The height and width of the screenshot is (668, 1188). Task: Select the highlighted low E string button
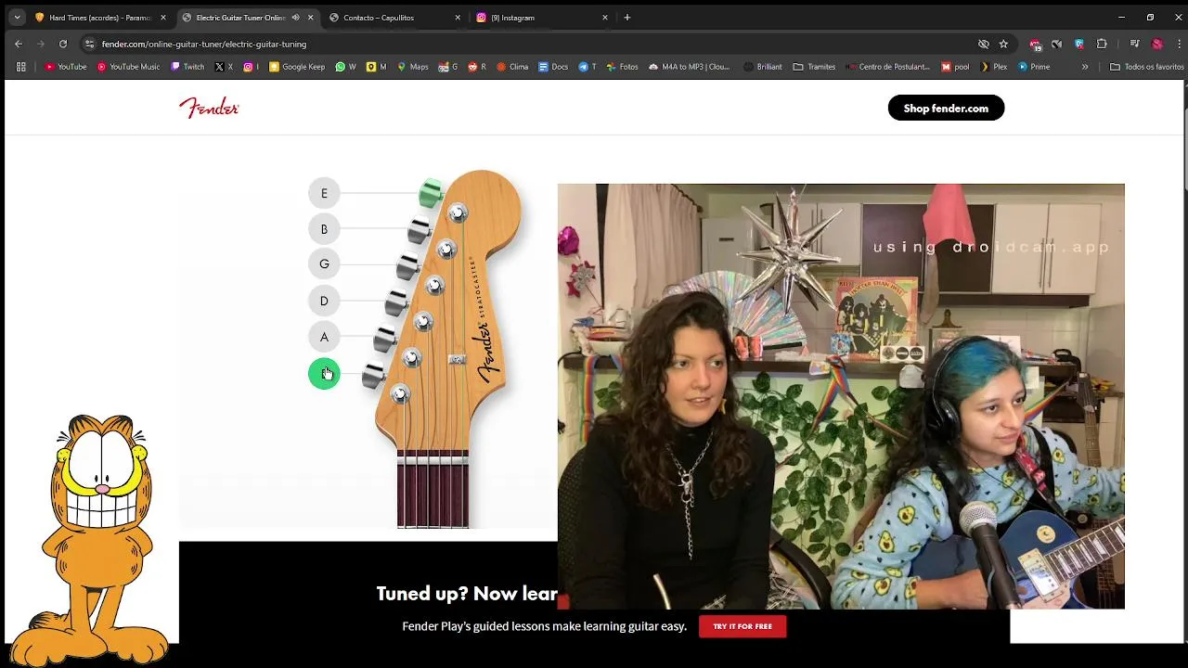[x=324, y=374]
